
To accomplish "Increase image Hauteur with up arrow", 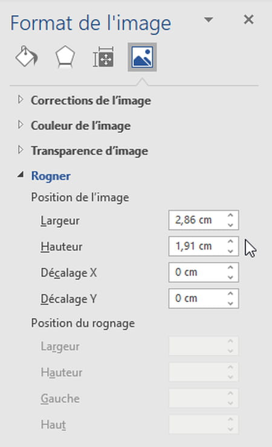I will (230, 242).
